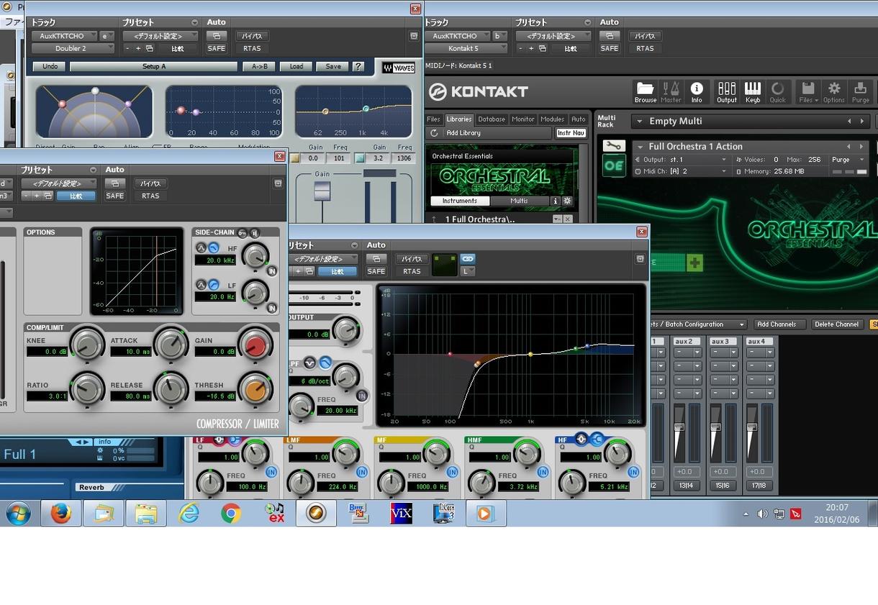Refresh the Kontakt library list
Screen dimensions: 878x605
click(434, 133)
